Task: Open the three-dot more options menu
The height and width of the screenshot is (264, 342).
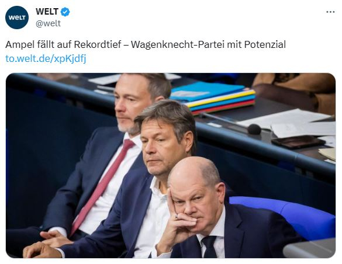Action: pos(330,12)
